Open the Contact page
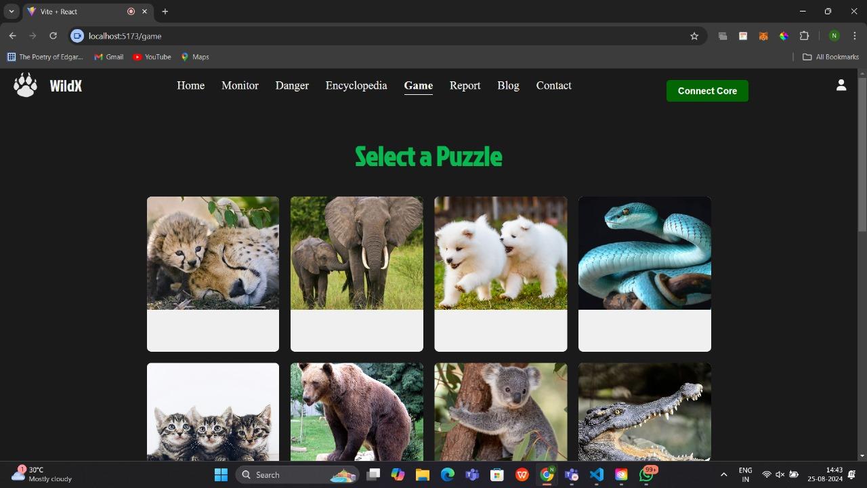Image resolution: width=867 pixels, height=488 pixels. coord(553,85)
